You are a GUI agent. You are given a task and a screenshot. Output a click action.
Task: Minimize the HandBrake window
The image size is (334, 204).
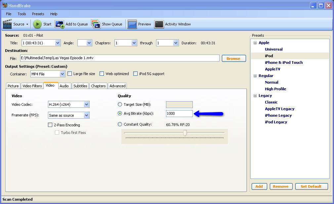pyautogui.click(x=313, y=5)
